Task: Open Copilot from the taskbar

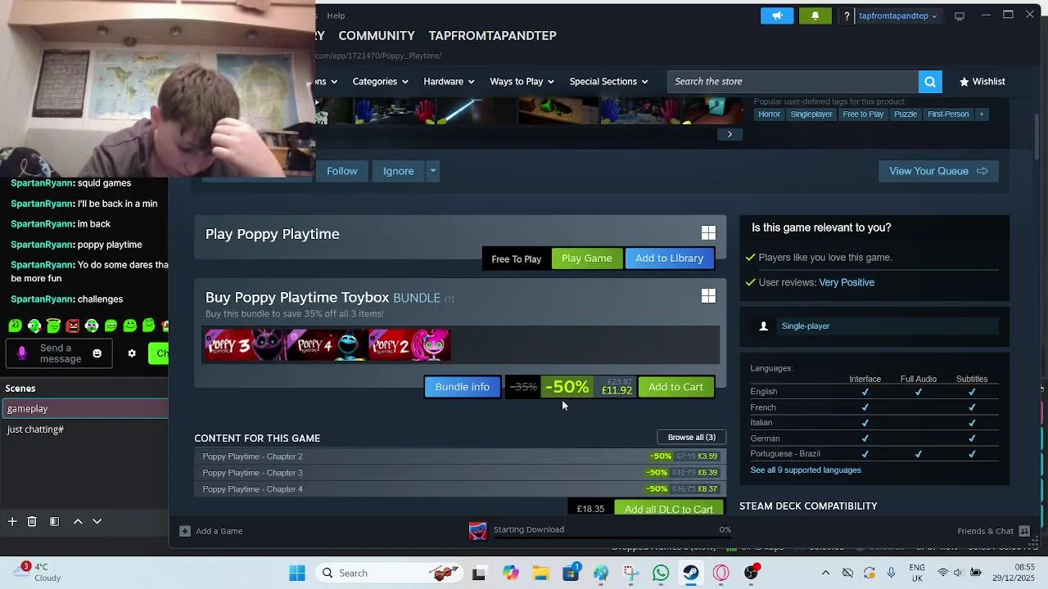Action: tap(510, 573)
